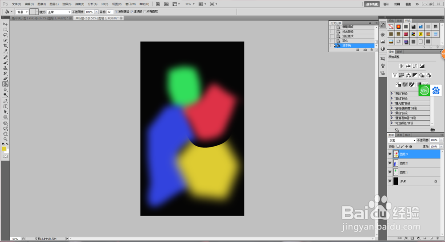Select the Paint Bucket tool in toolbox
Screen dimensions: 445x242
click(5, 84)
